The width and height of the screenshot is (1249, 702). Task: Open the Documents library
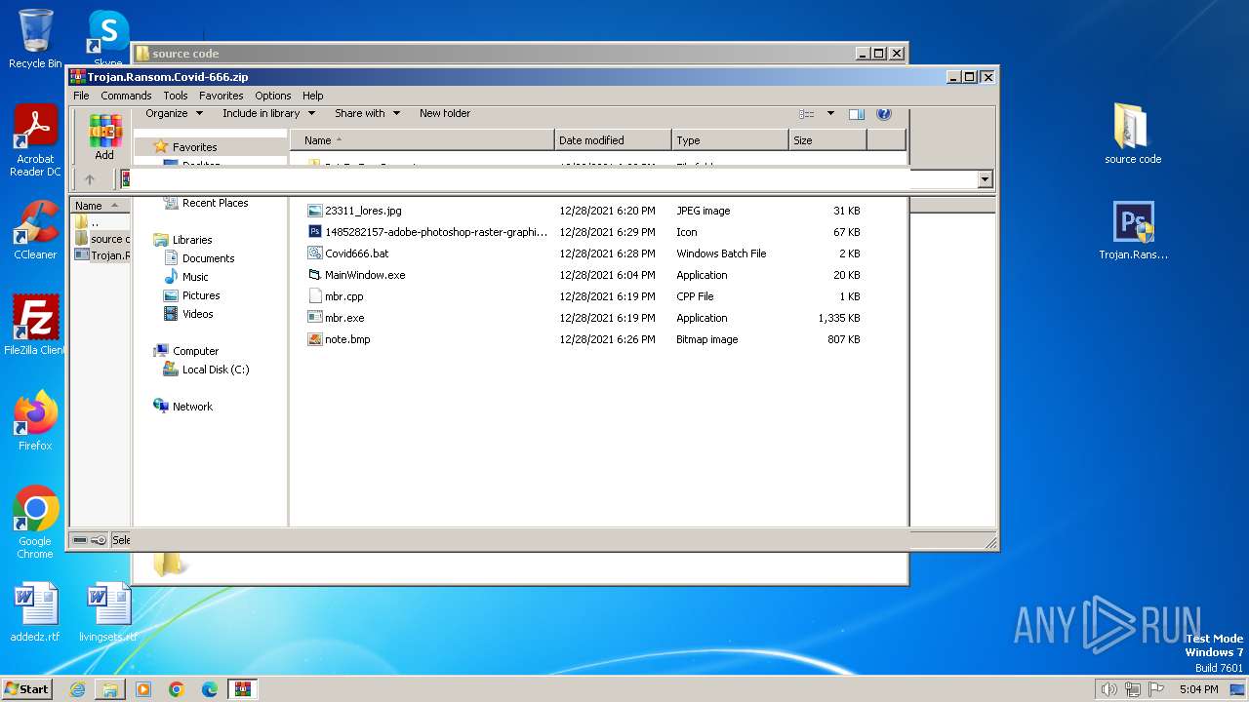pos(199,258)
